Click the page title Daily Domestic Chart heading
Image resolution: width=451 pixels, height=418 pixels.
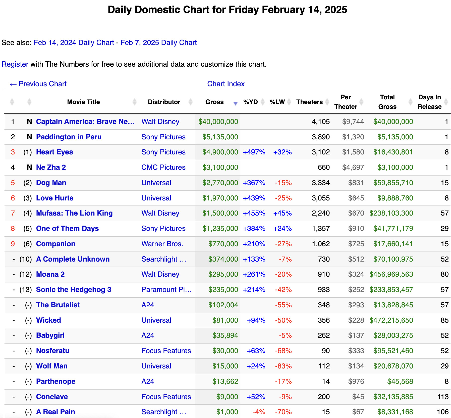pyautogui.click(x=227, y=10)
